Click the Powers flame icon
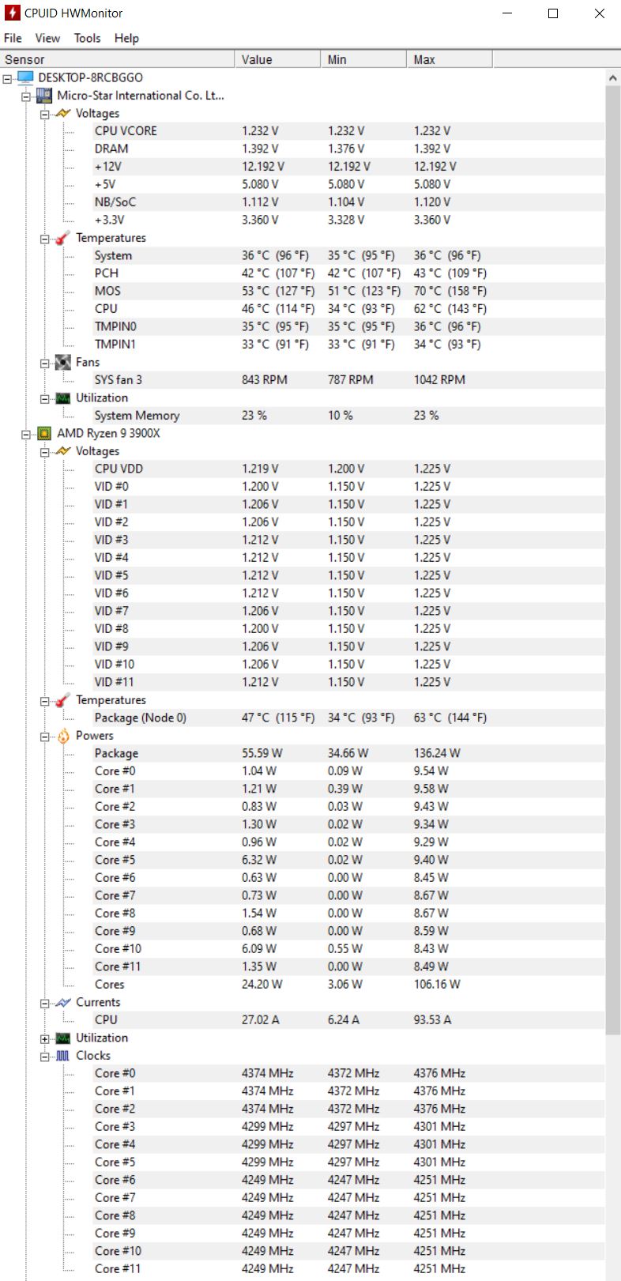 click(63, 736)
